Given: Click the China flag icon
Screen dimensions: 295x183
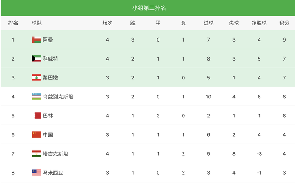Looking at the screenshot, I should [x=36, y=134].
